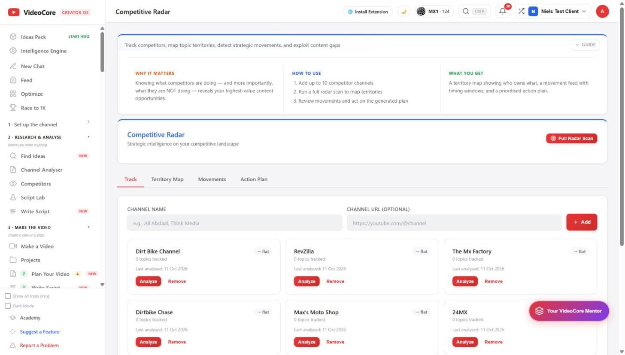Switch to Action Plan tab
625x355 pixels.
click(x=254, y=179)
